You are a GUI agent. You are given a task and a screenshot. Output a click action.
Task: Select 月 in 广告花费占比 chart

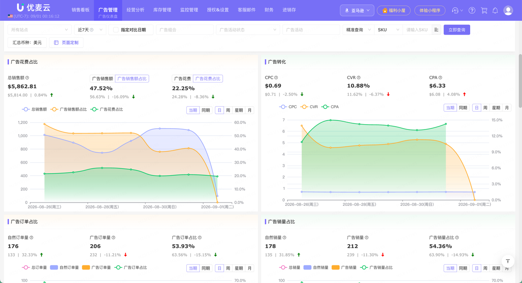pos(250,110)
